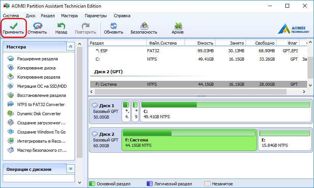Launch NTFS to FAT32 Converter
The image size is (314, 188).
[x=41, y=104]
